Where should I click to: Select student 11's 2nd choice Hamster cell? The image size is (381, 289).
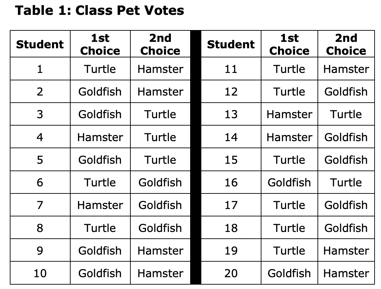[x=346, y=69]
